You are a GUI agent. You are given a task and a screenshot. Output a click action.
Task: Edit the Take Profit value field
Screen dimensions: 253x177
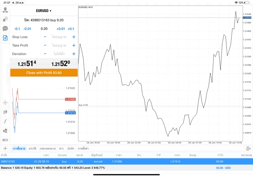[59, 46]
